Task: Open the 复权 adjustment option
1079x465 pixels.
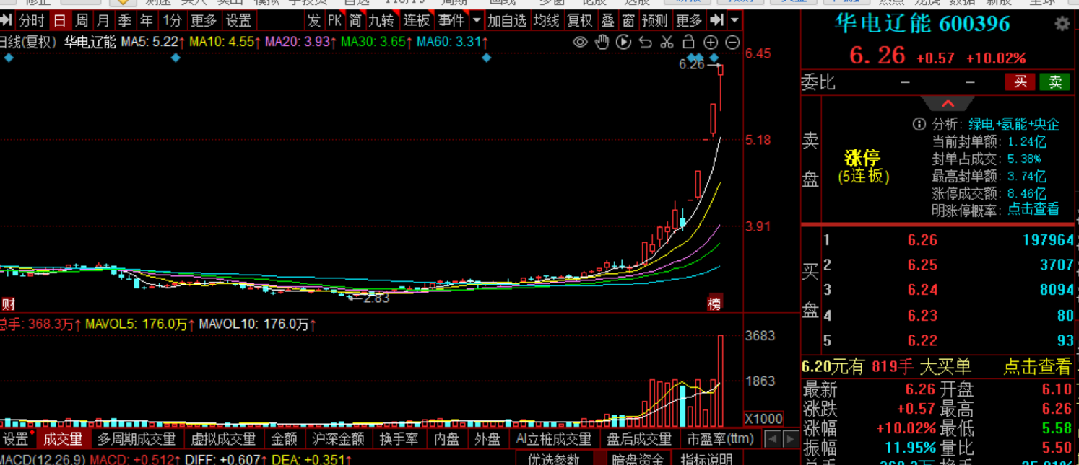Action: 580,20
